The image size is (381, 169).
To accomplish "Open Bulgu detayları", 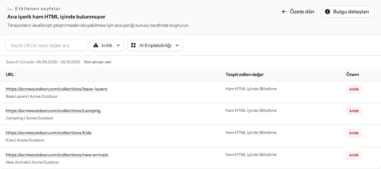I will pos(347,12).
